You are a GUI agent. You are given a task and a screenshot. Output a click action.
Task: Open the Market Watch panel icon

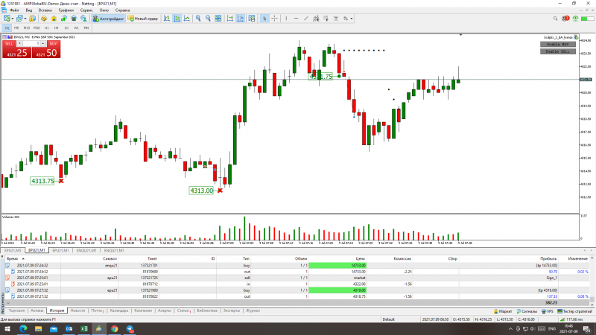32,18
